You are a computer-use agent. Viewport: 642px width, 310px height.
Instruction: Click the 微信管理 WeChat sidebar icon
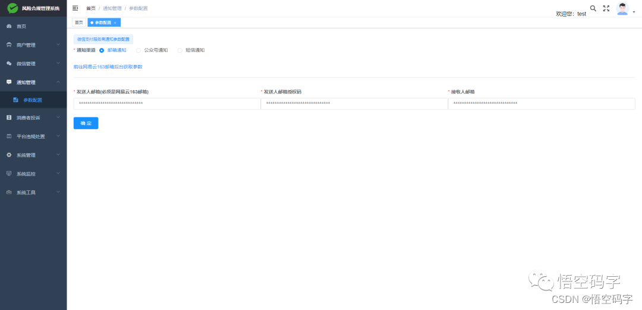pyautogui.click(x=9, y=63)
